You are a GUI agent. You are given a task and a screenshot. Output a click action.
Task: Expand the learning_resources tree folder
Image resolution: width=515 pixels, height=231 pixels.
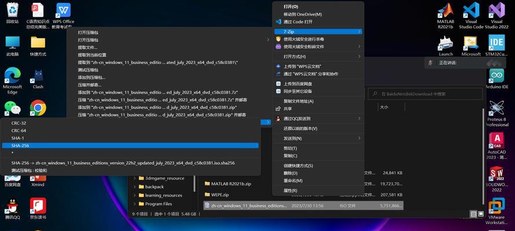pyautogui.click(x=134, y=195)
